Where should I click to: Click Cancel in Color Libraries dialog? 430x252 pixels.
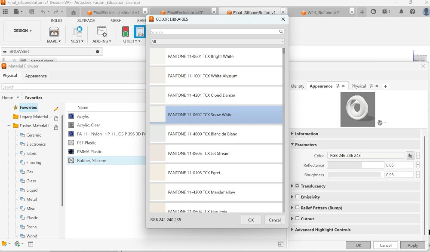click(274, 220)
